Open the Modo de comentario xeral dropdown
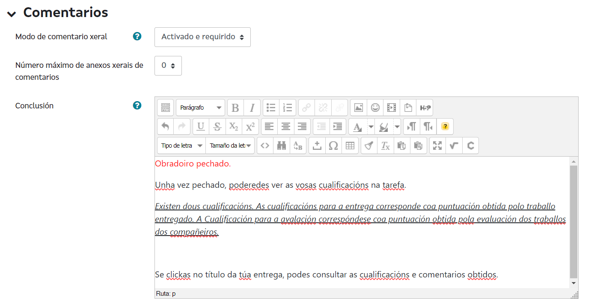 202,37
